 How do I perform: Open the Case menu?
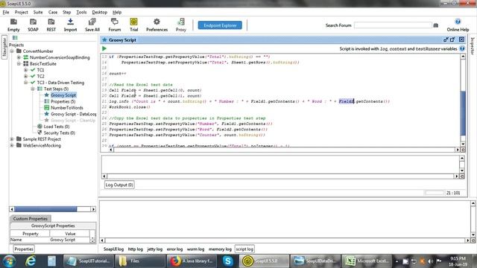click(x=53, y=12)
